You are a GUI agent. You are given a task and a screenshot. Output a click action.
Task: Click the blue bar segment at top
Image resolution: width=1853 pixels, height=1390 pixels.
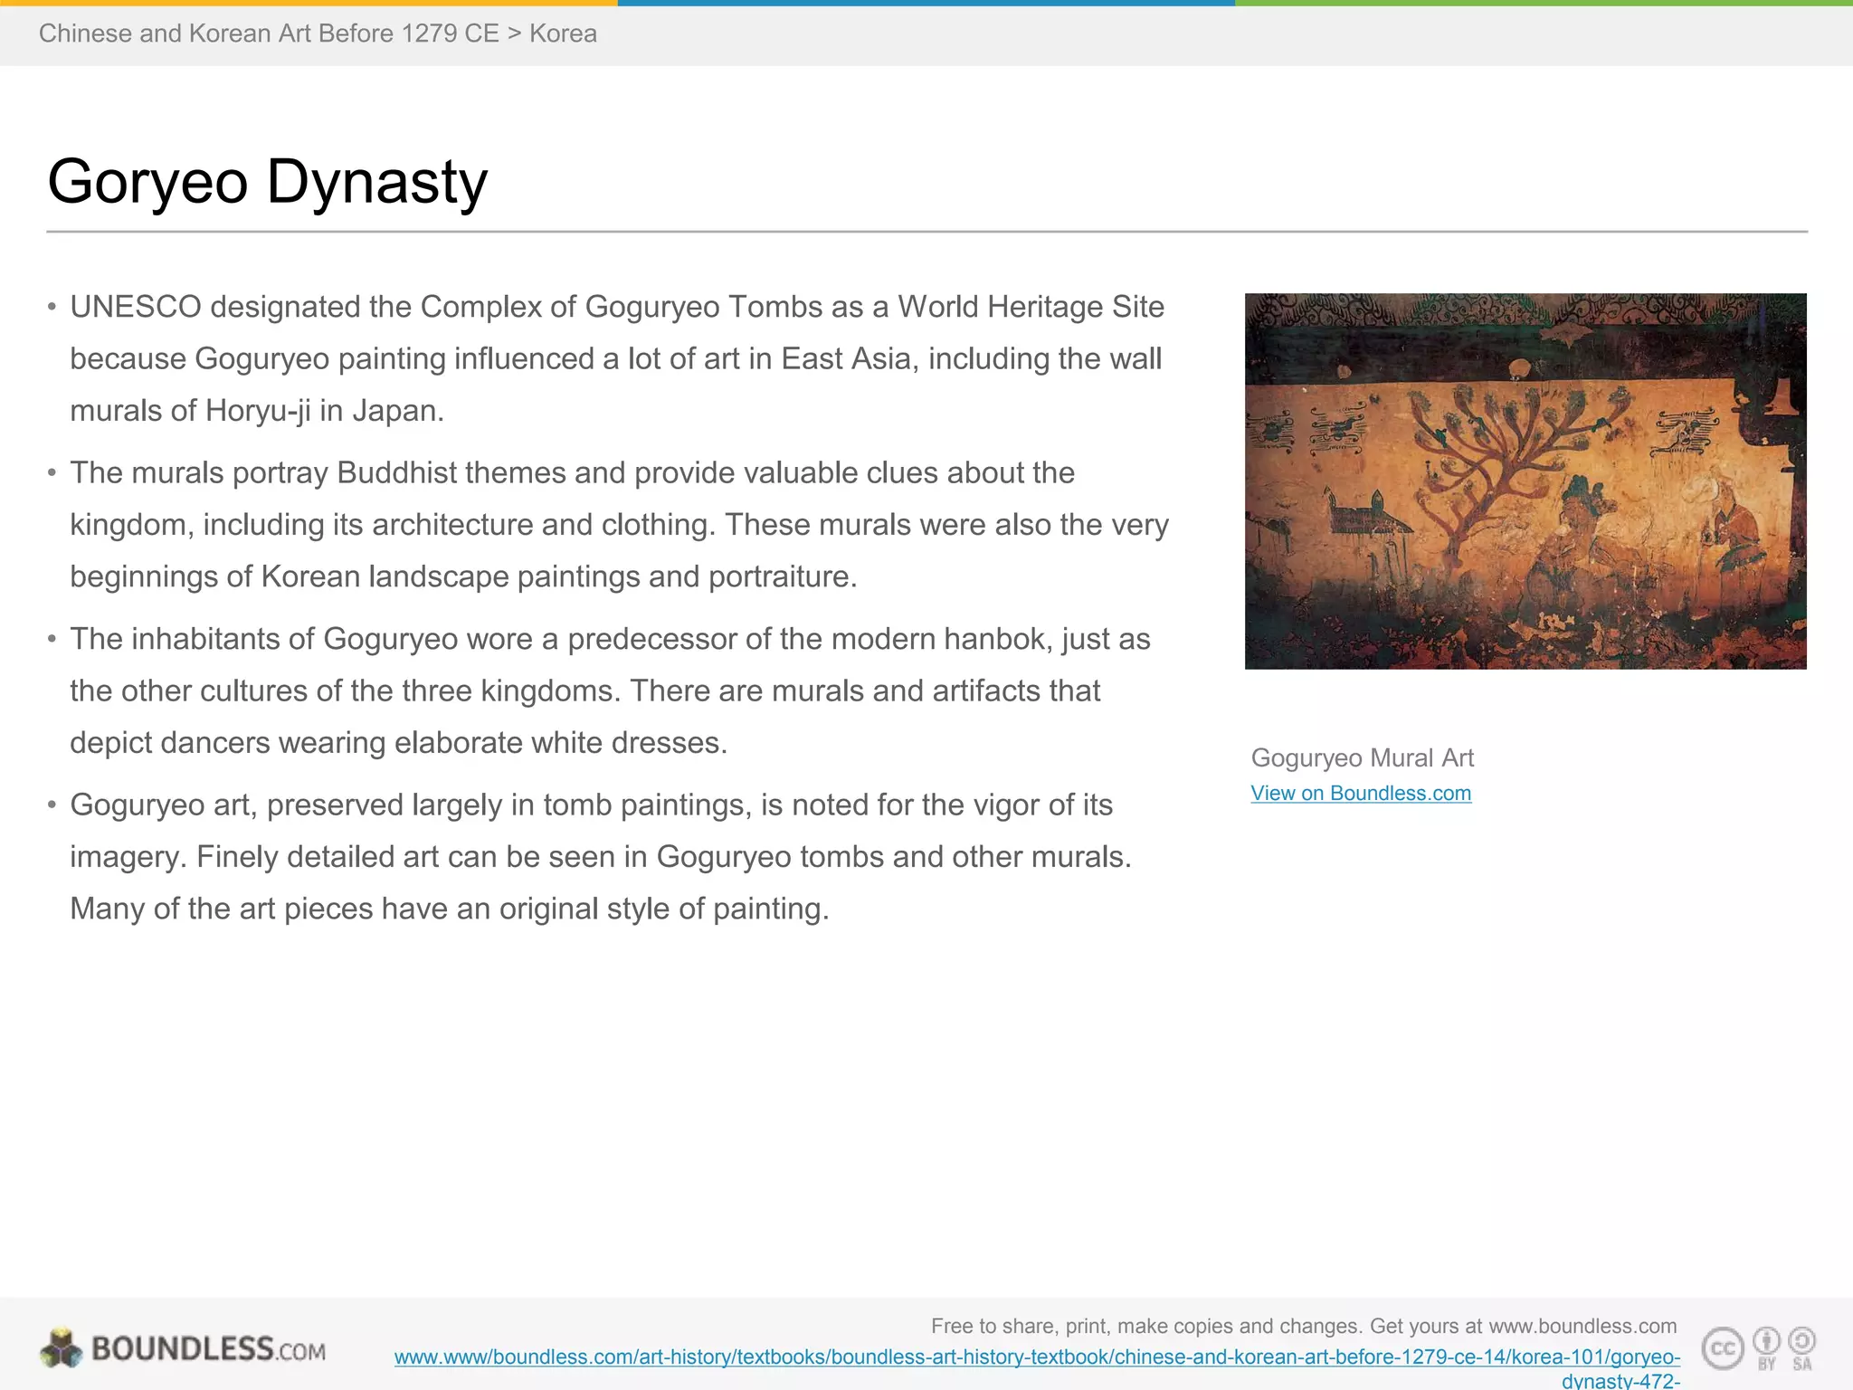point(926,3)
